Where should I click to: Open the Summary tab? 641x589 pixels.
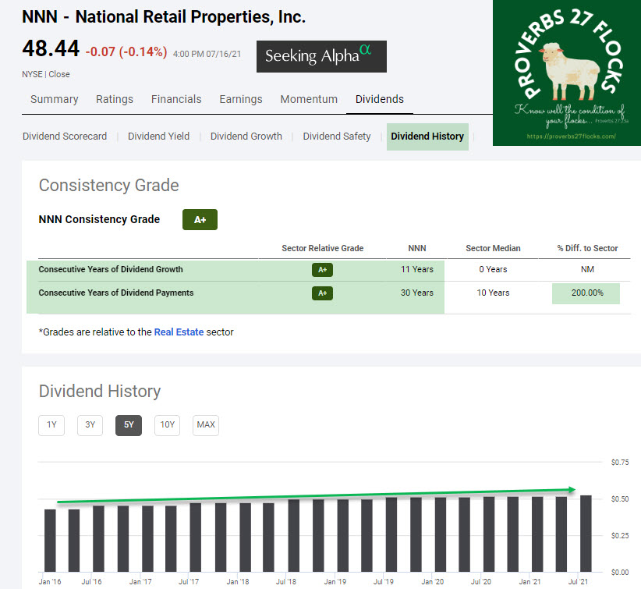(x=55, y=99)
